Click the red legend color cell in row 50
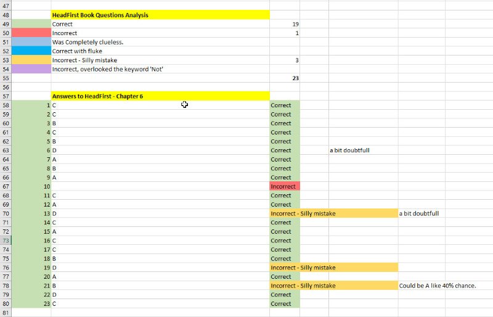493x317 pixels. (31, 33)
